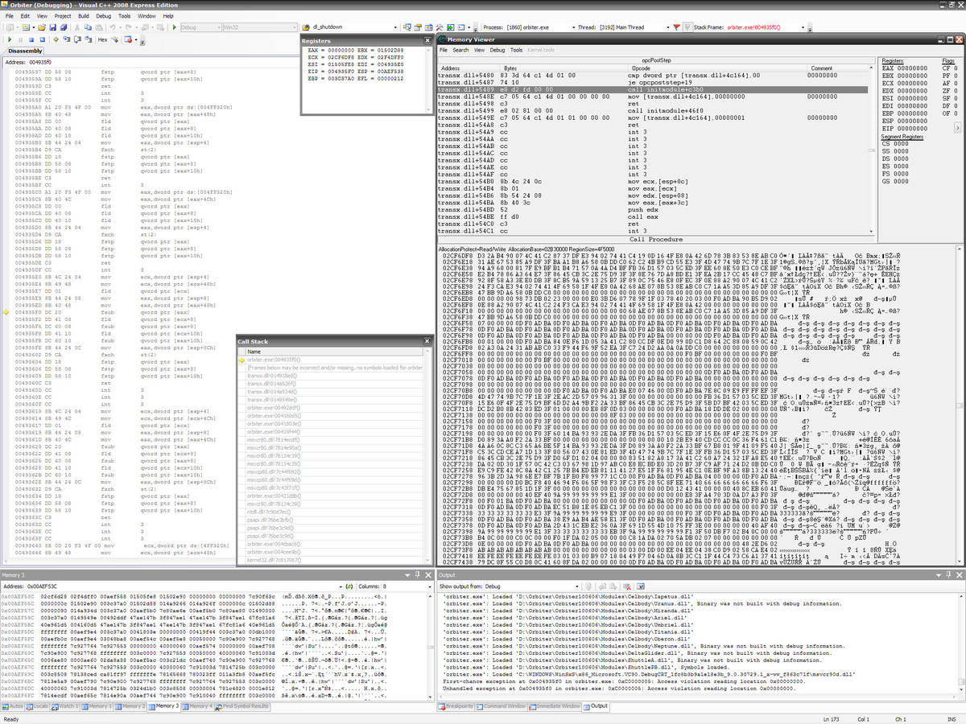Switch to the Memory 1 tab
The height and width of the screenshot is (724, 966).
click(x=97, y=706)
